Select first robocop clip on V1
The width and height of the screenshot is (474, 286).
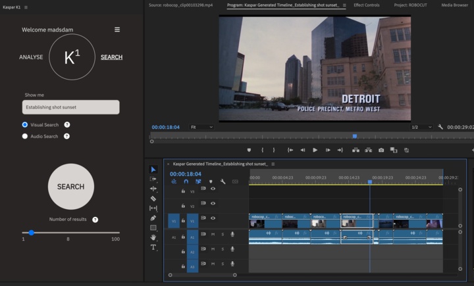tap(265, 221)
